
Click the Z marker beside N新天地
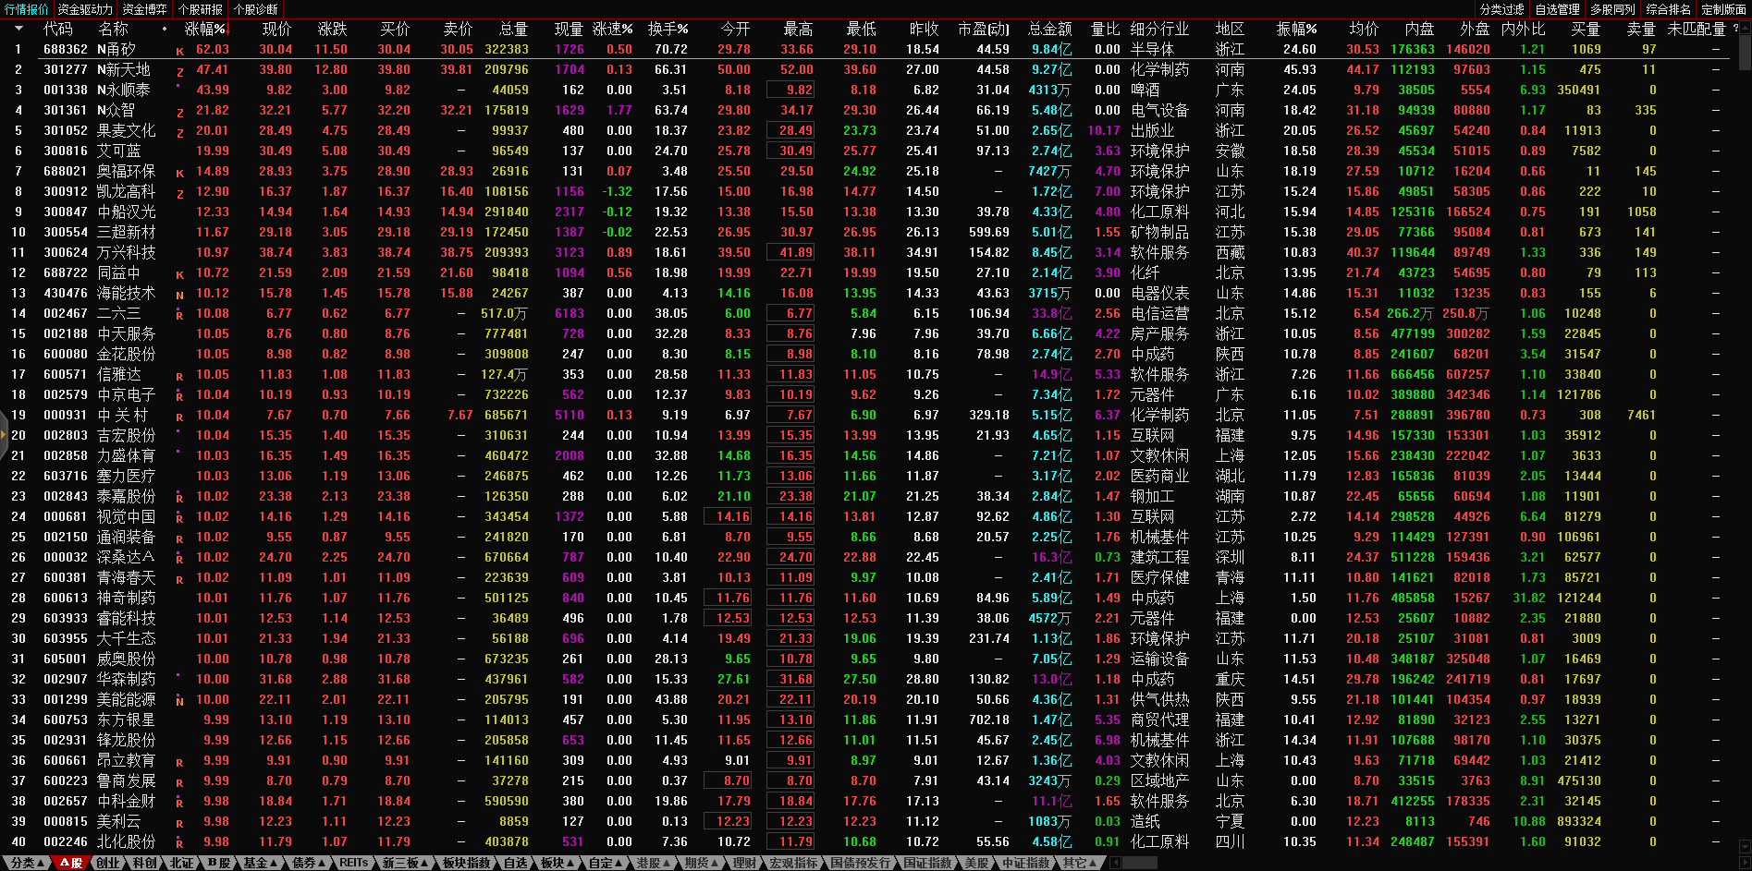[x=179, y=72]
